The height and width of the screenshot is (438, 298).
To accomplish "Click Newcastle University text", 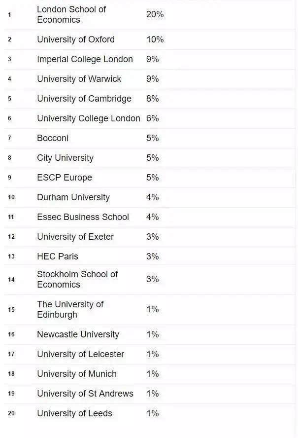I will coord(78,334).
